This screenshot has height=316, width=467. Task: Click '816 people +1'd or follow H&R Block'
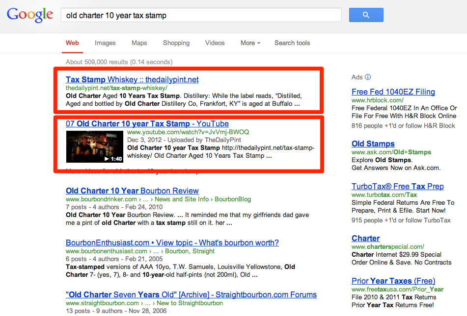click(403, 126)
